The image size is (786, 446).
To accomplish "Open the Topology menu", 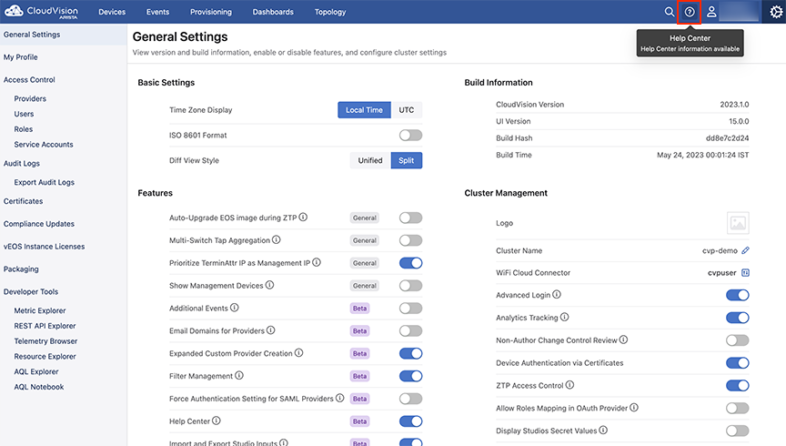I will coord(330,12).
